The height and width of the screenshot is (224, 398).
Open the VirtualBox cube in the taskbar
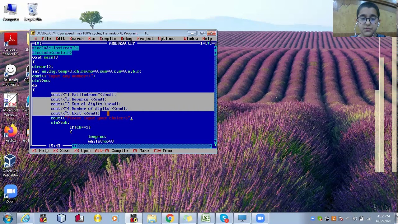[61, 218]
